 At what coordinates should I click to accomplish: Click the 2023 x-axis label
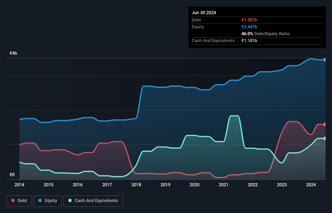pos(282,185)
